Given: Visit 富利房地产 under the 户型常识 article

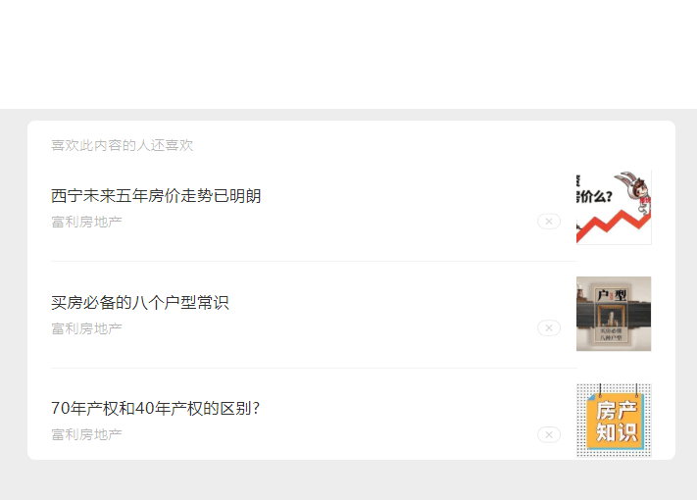Looking at the screenshot, I should 86,328.
